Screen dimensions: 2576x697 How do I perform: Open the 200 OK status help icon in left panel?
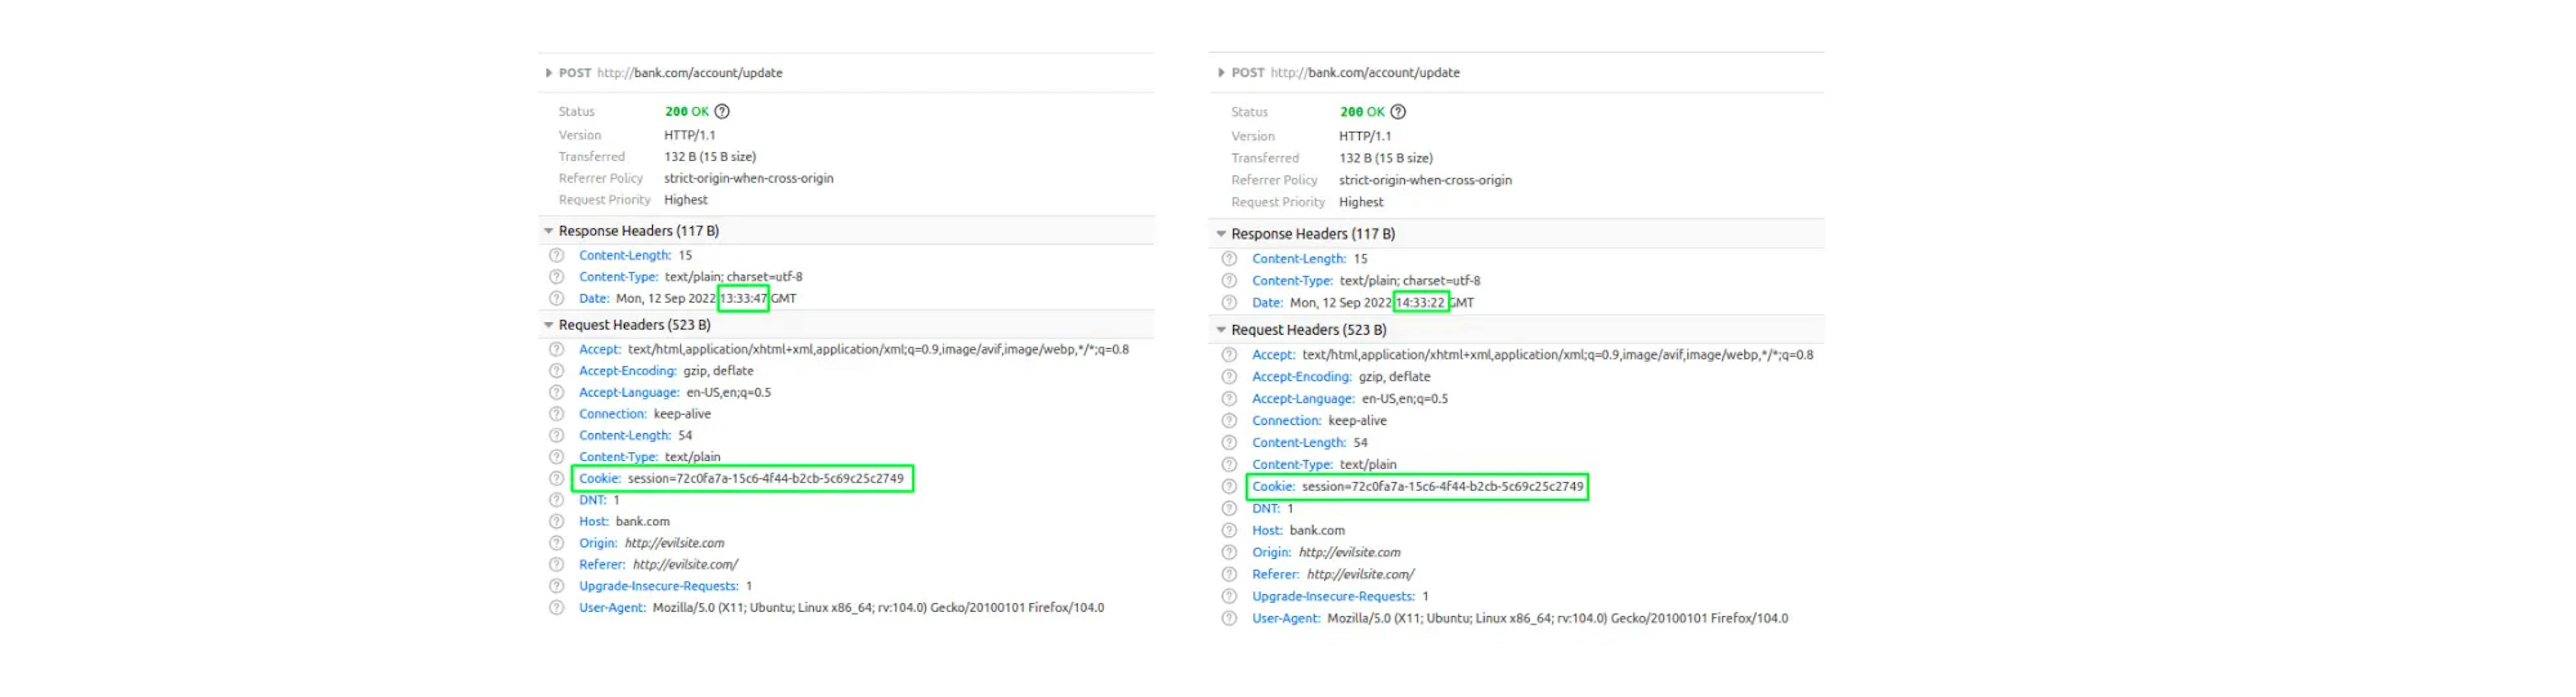coord(722,112)
